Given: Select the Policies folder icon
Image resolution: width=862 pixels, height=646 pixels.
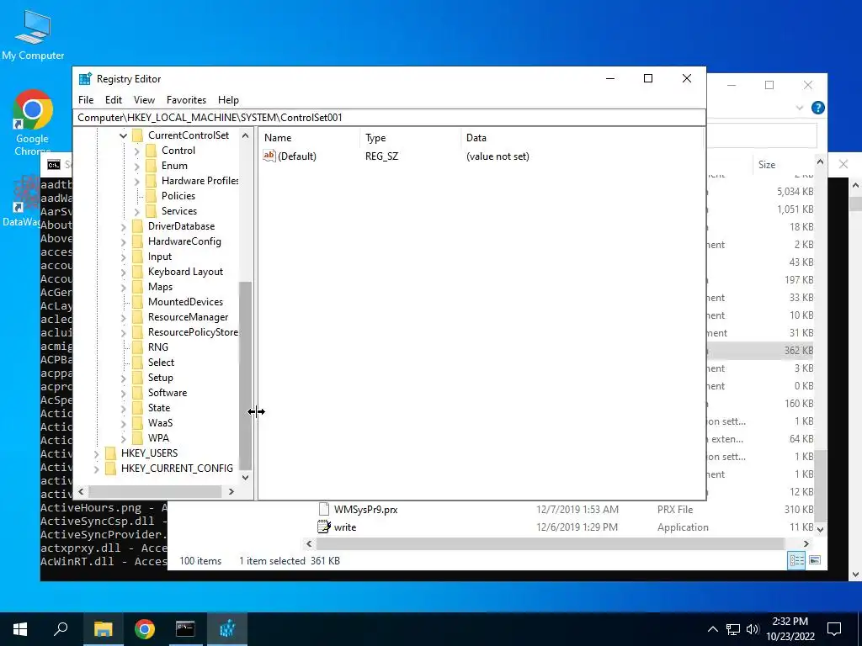Looking at the screenshot, I should (152, 196).
